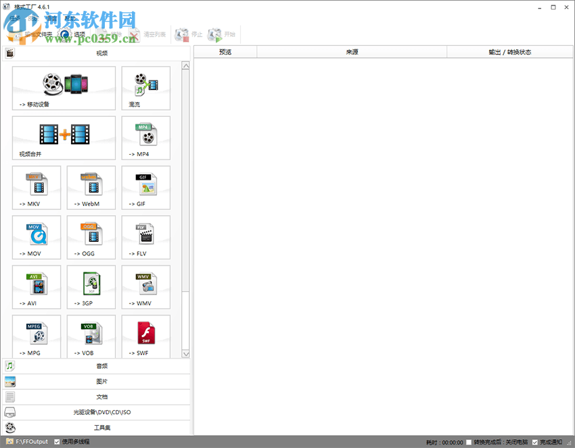575x448 pixels.
Task: Click the 移除 remove toolbar button
Action: [109, 34]
